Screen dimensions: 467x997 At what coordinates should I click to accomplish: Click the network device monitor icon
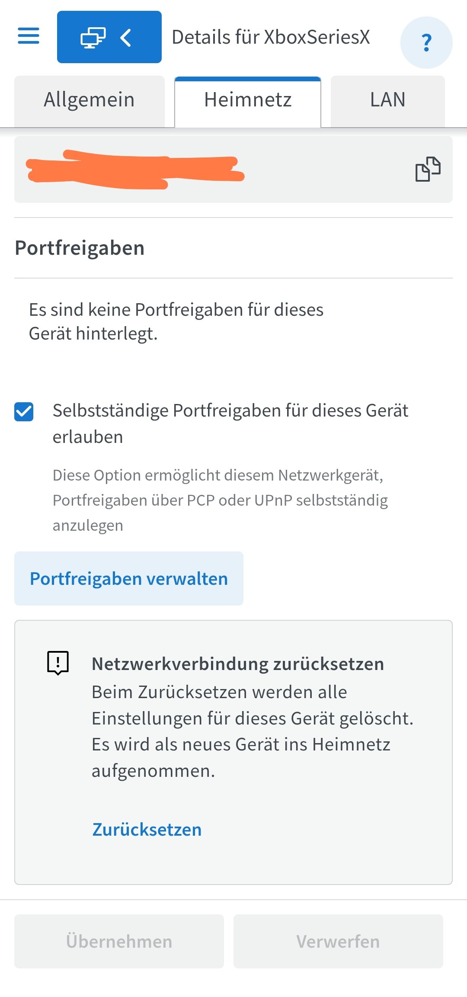(93, 38)
